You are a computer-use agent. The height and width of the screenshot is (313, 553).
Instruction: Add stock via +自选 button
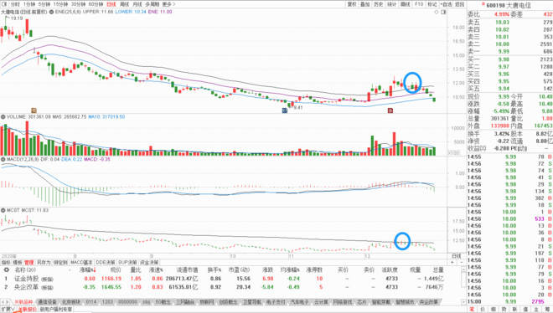tap(446, 4)
